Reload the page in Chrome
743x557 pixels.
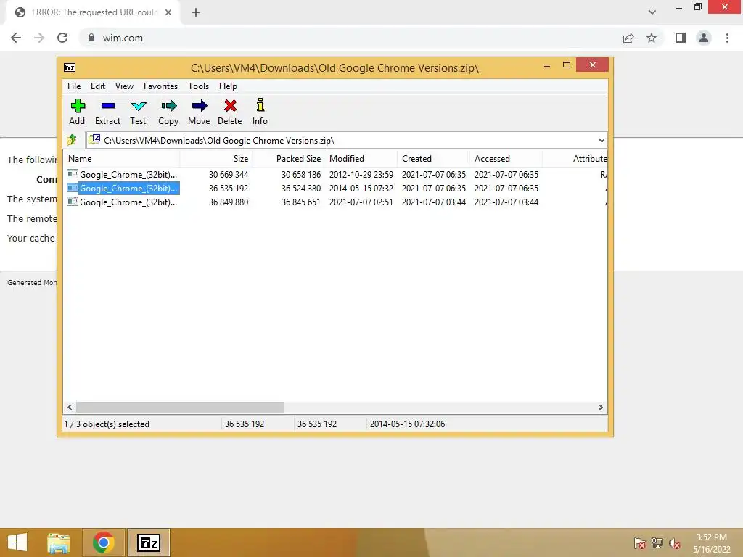pyautogui.click(x=62, y=38)
